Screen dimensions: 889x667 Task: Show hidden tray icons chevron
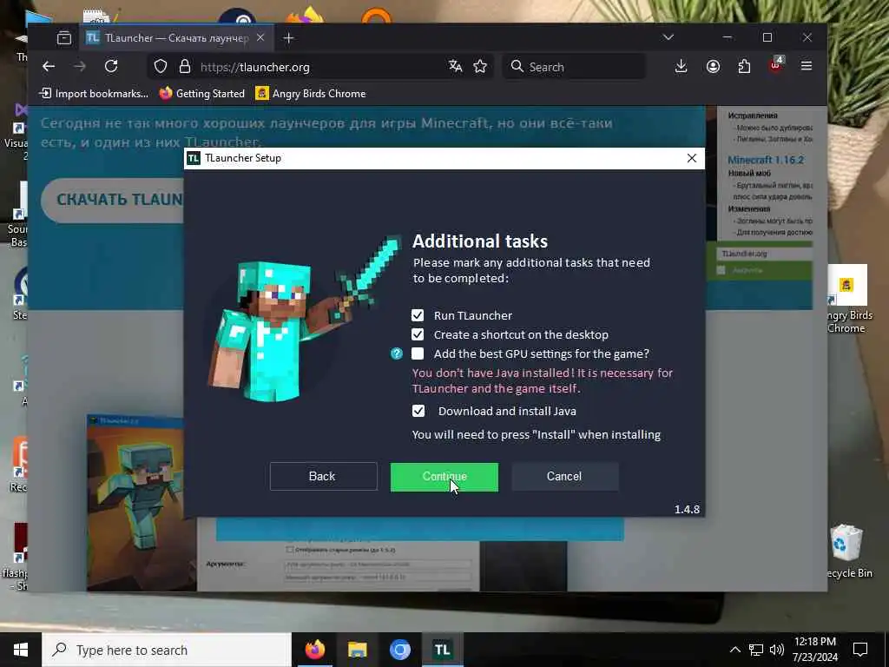(734, 650)
